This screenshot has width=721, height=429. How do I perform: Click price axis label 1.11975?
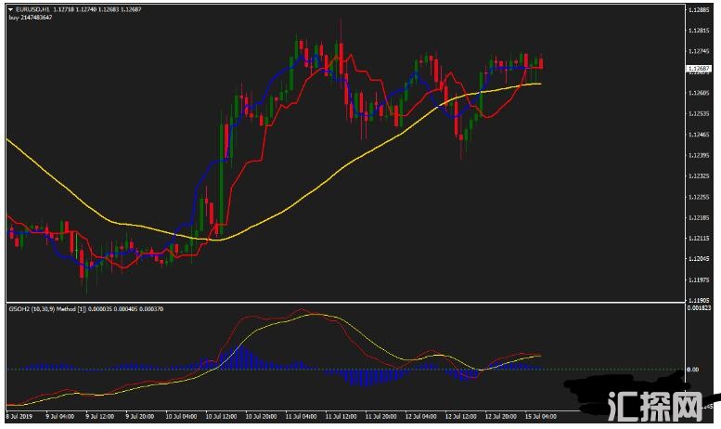(699, 279)
